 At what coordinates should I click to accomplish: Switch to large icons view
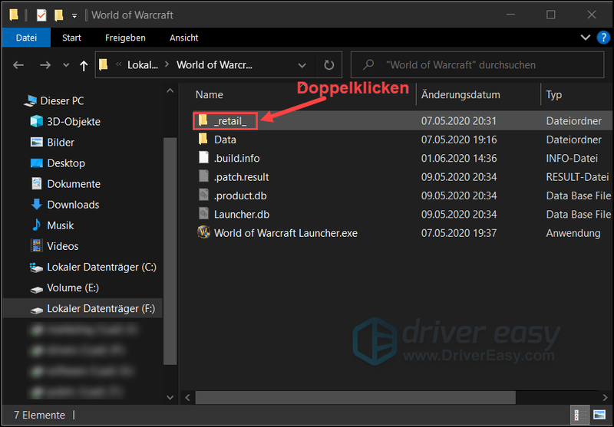tap(599, 416)
